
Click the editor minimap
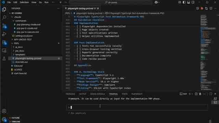click(208, 52)
